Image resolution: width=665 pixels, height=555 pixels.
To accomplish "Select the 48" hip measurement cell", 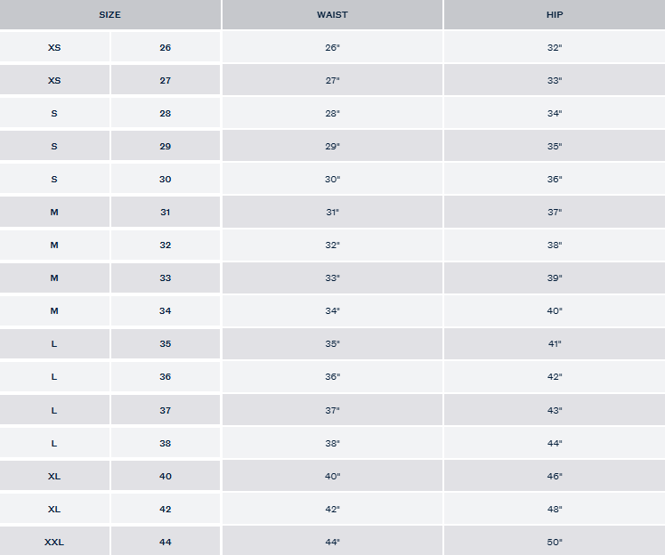I will [x=554, y=509].
